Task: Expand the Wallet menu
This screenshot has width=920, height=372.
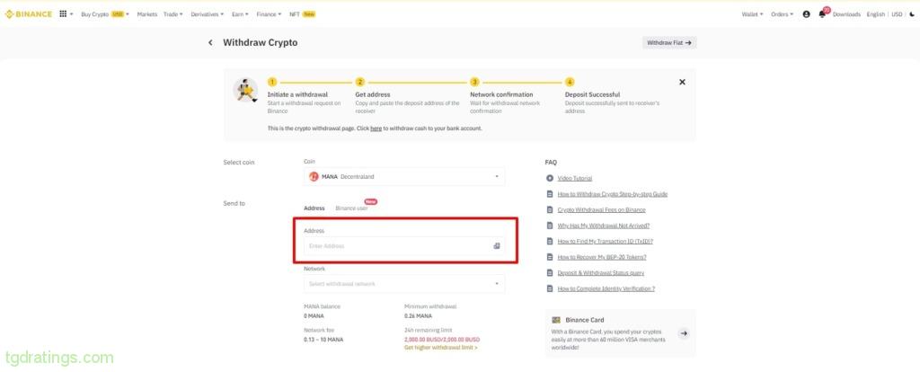Action: click(x=752, y=14)
